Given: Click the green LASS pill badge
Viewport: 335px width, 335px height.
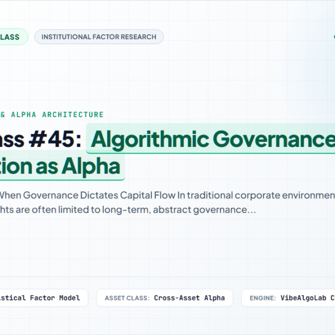Looking at the screenshot, I should point(13,37).
